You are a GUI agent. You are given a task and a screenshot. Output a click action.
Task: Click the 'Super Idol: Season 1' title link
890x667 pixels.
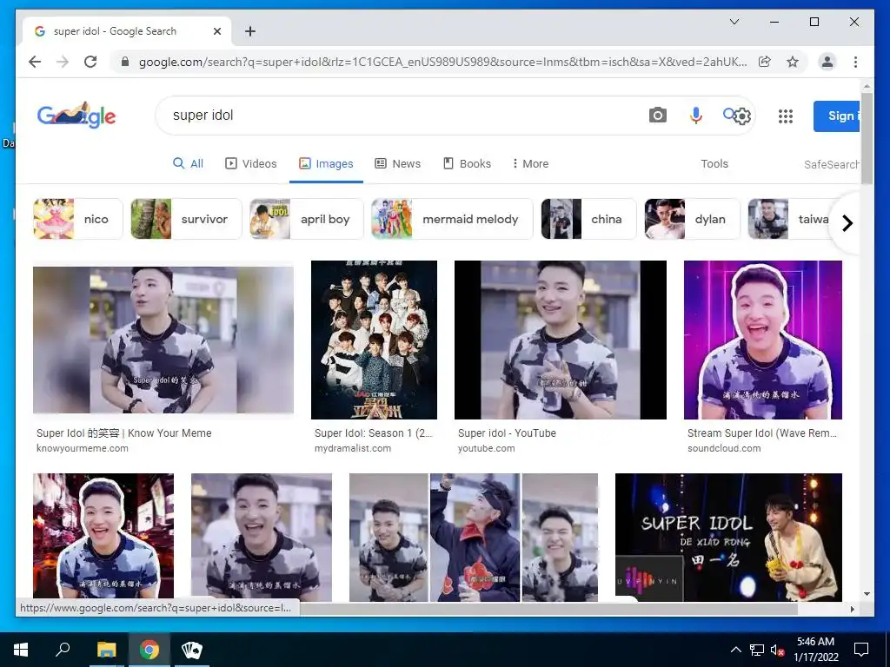[x=374, y=433]
